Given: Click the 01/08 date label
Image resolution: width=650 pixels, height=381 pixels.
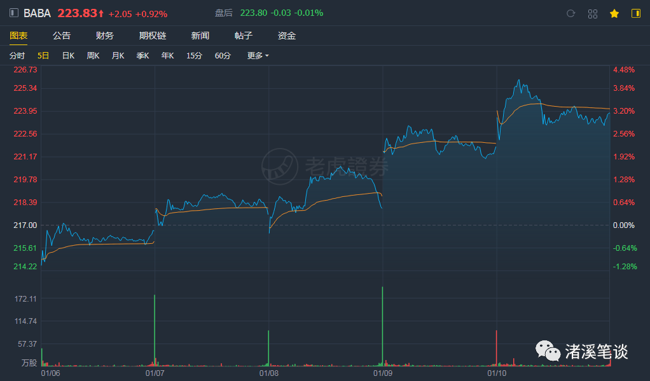Looking at the screenshot, I should 268,373.
